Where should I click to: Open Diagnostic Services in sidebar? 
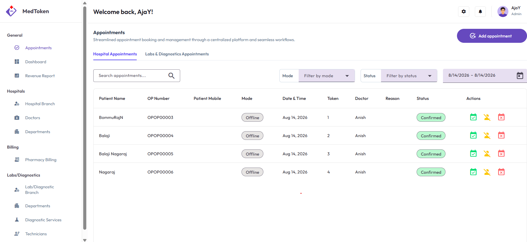tap(43, 220)
